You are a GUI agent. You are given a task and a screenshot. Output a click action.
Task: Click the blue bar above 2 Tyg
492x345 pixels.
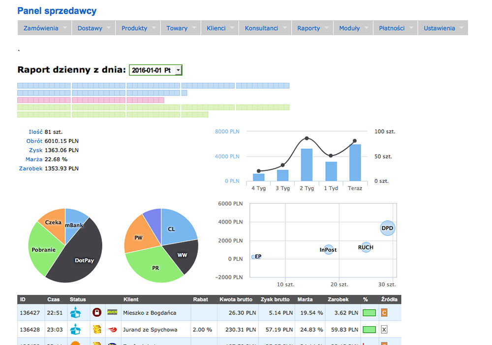307,165
